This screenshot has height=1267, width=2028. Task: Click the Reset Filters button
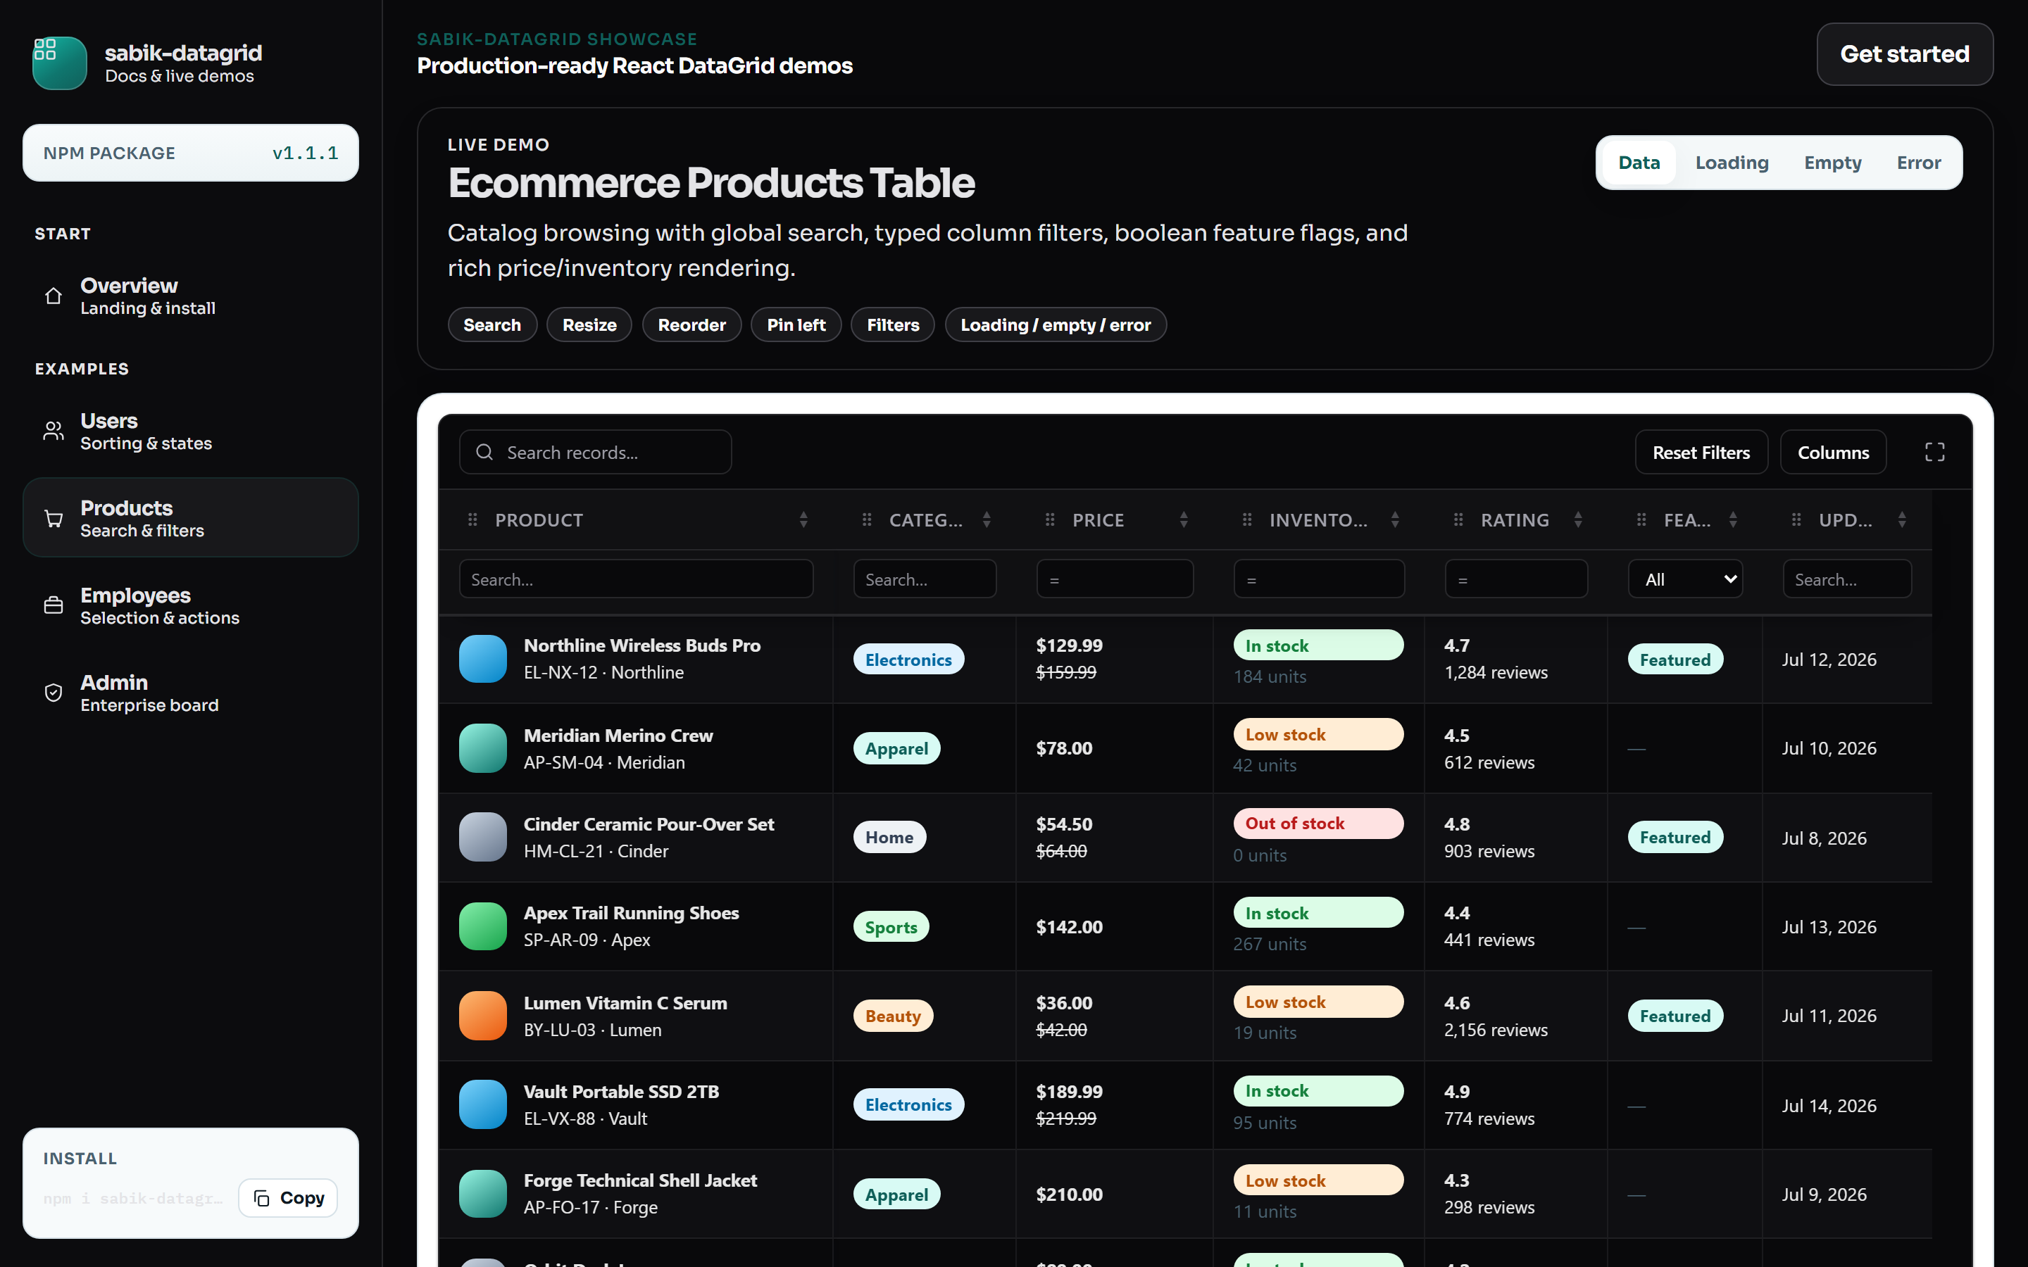tap(1701, 453)
